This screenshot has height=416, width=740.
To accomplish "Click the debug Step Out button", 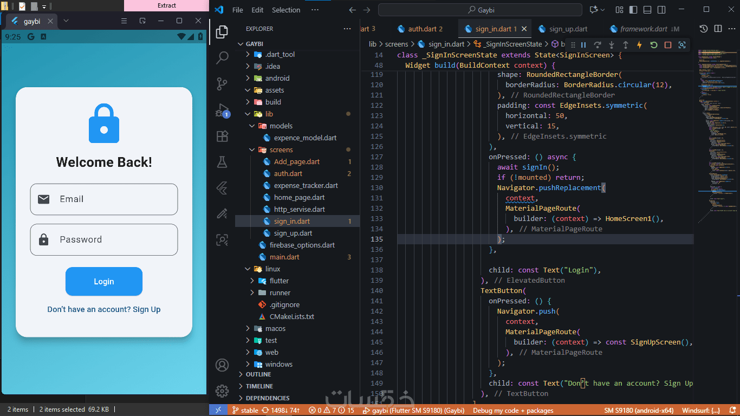I will point(626,45).
